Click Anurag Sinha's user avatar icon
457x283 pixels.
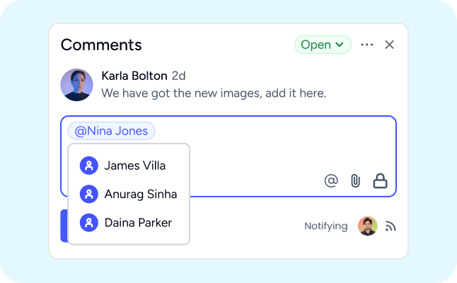[88, 194]
